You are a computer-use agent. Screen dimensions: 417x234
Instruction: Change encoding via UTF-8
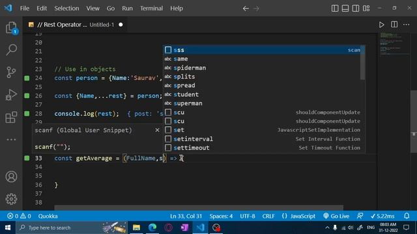click(x=248, y=216)
